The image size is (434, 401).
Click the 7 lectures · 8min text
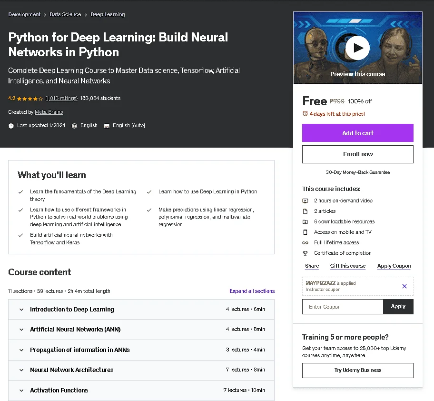point(245,370)
